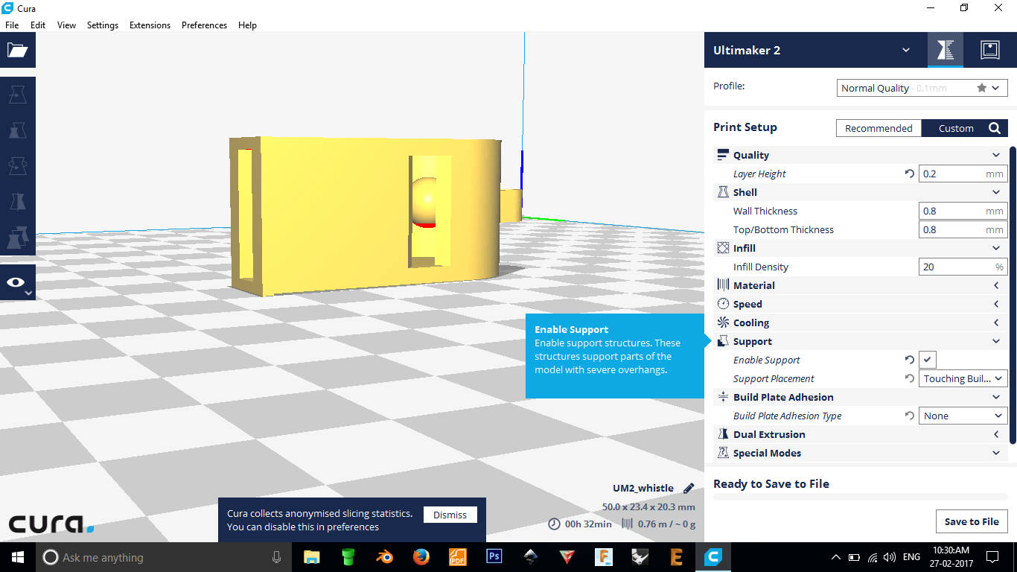1017x572 pixels.
Task: Switch to Custom print setup
Action: (x=956, y=128)
